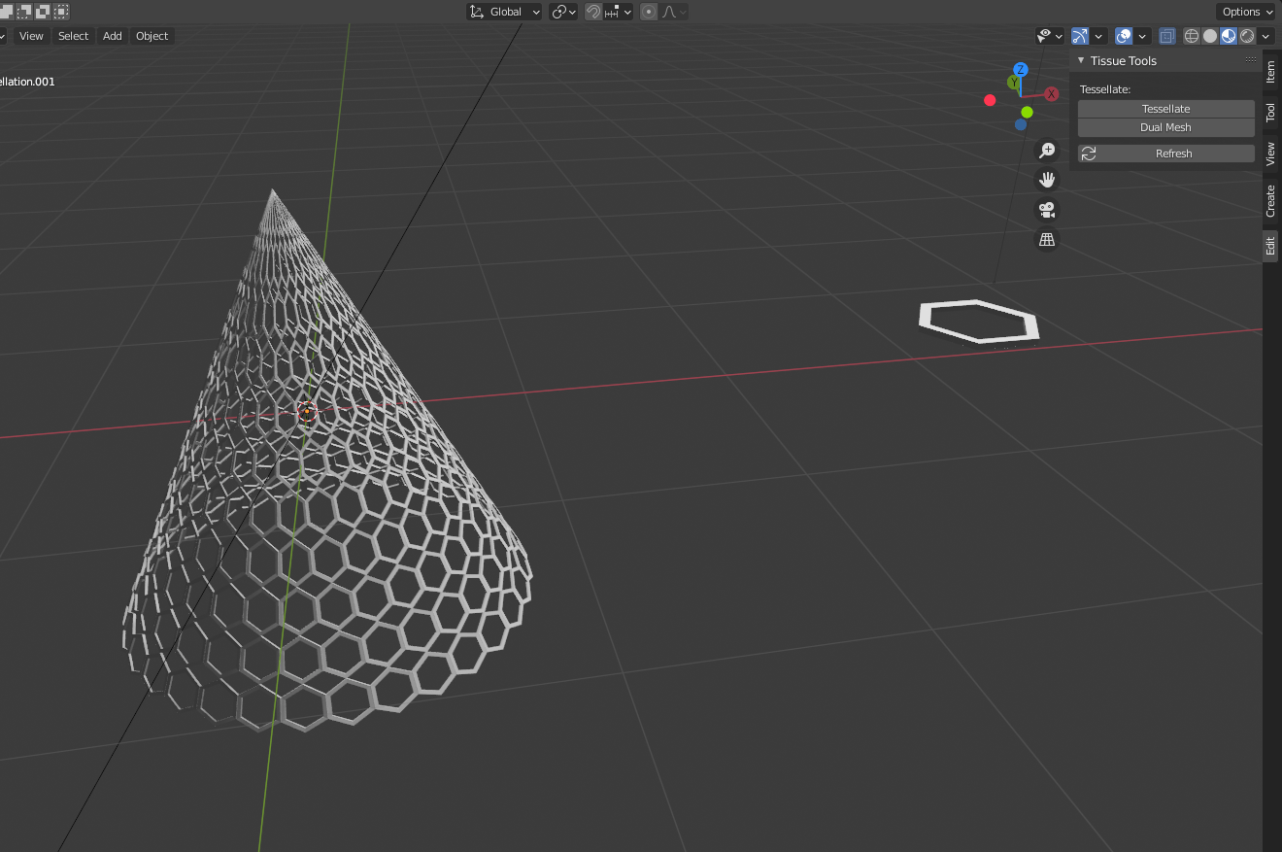Screen dimensions: 1282x852
Task: Toggle proportional editing circle icon
Action: [x=649, y=12]
